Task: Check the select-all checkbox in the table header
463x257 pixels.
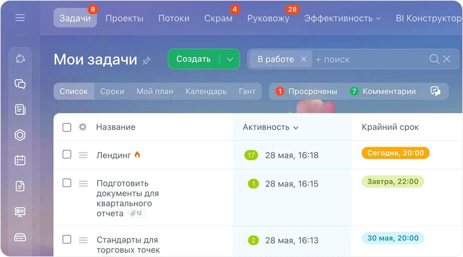Action: click(67, 127)
